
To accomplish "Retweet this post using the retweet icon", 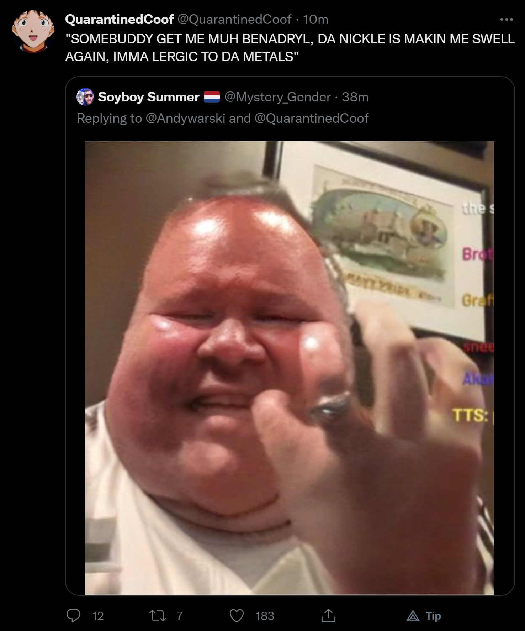I will [x=158, y=616].
